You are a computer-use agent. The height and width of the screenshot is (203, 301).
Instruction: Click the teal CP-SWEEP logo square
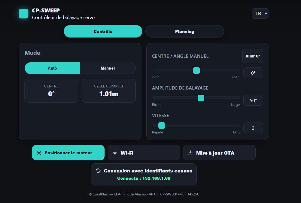pyautogui.click(x=24, y=14)
